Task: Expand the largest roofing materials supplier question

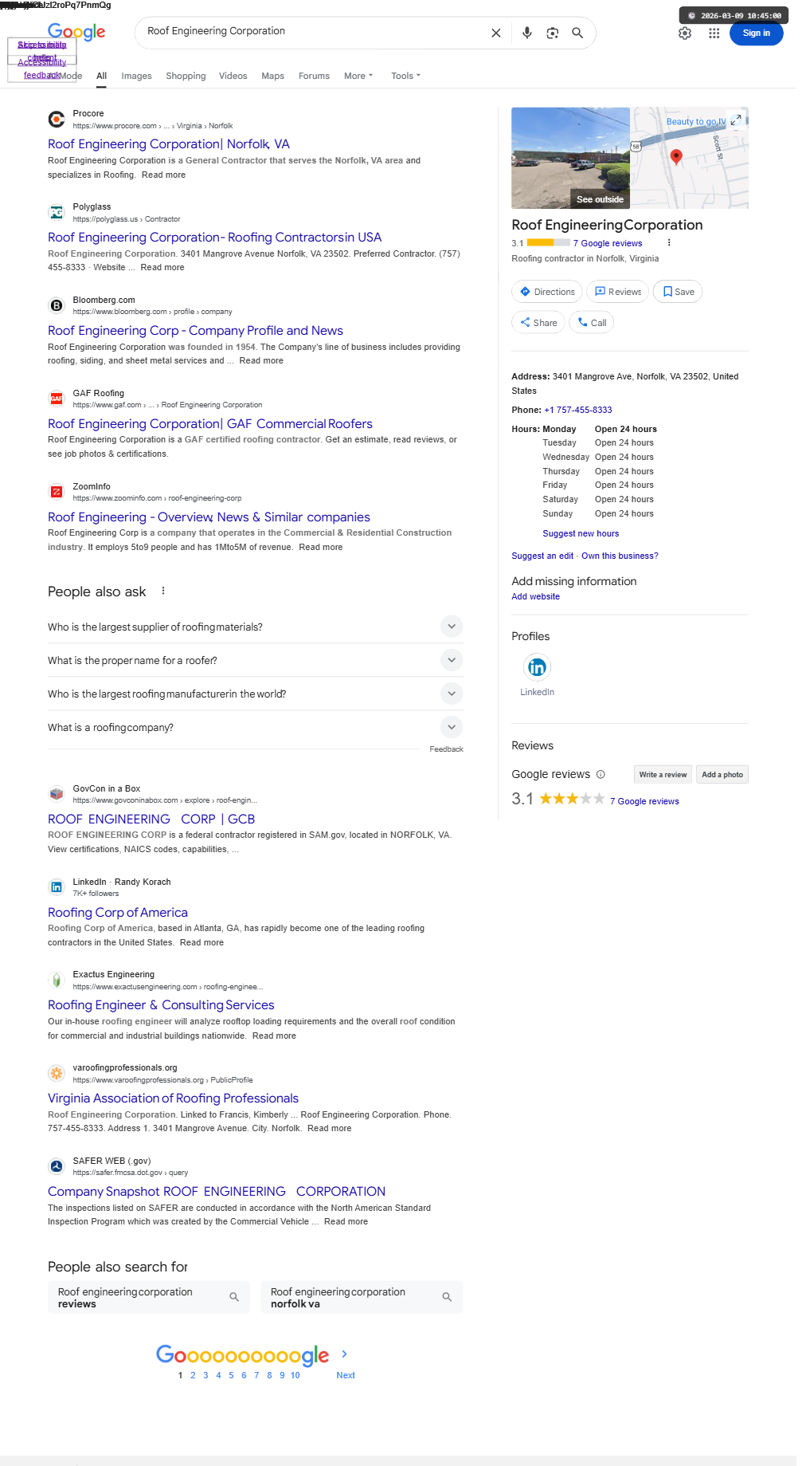Action: [451, 627]
